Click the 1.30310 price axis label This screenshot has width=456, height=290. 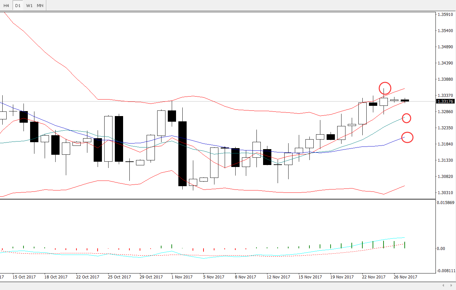point(445,193)
